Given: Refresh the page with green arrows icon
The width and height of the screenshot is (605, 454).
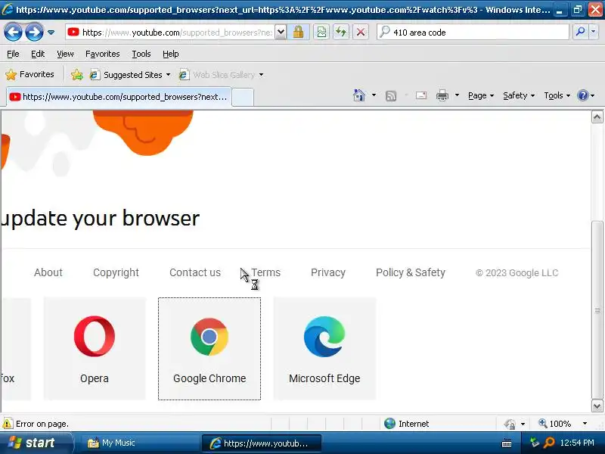Looking at the screenshot, I should tap(341, 33).
